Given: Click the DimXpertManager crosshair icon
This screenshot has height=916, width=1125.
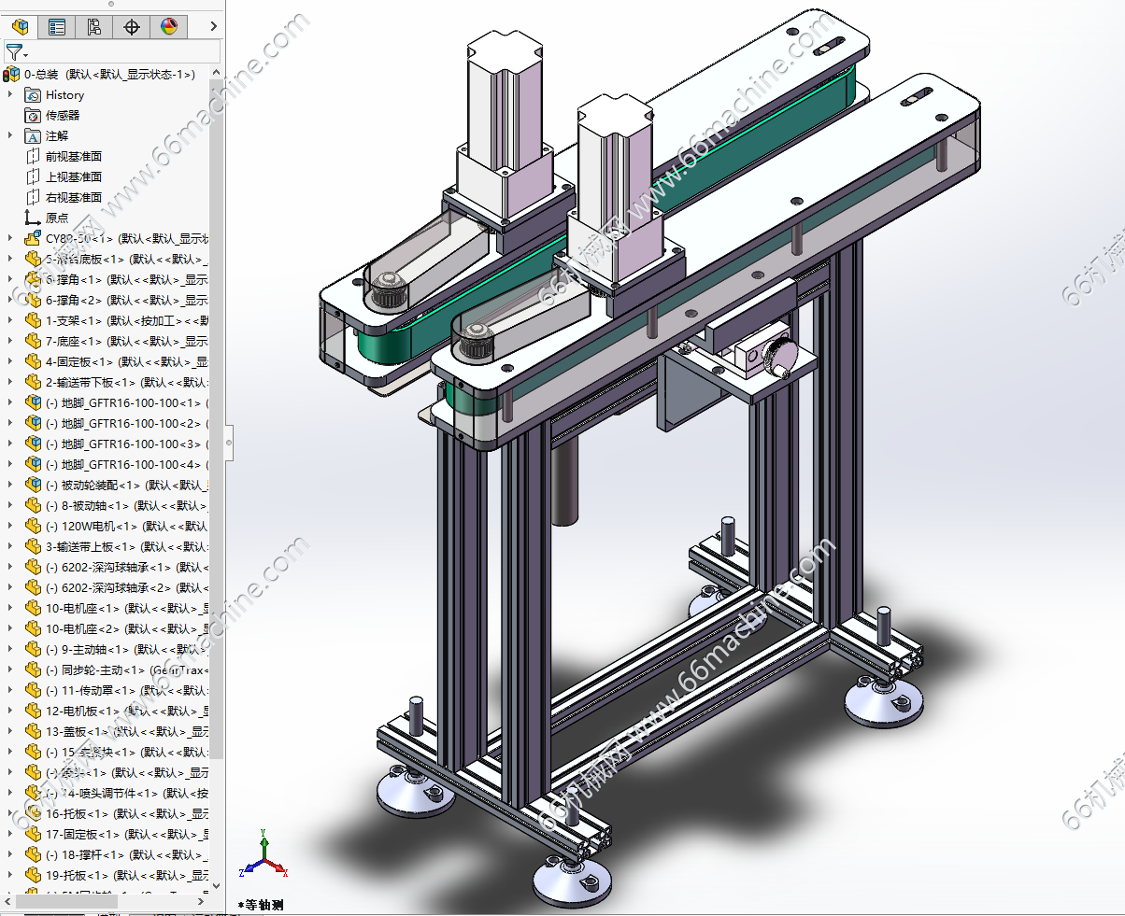Looking at the screenshot, I should click(131, 26).
